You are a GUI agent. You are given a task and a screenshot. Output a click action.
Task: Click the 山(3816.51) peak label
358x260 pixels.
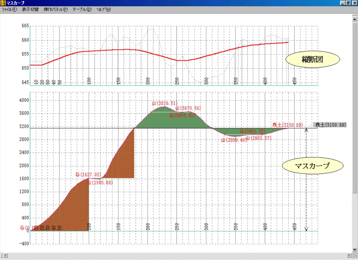point(164,103)
